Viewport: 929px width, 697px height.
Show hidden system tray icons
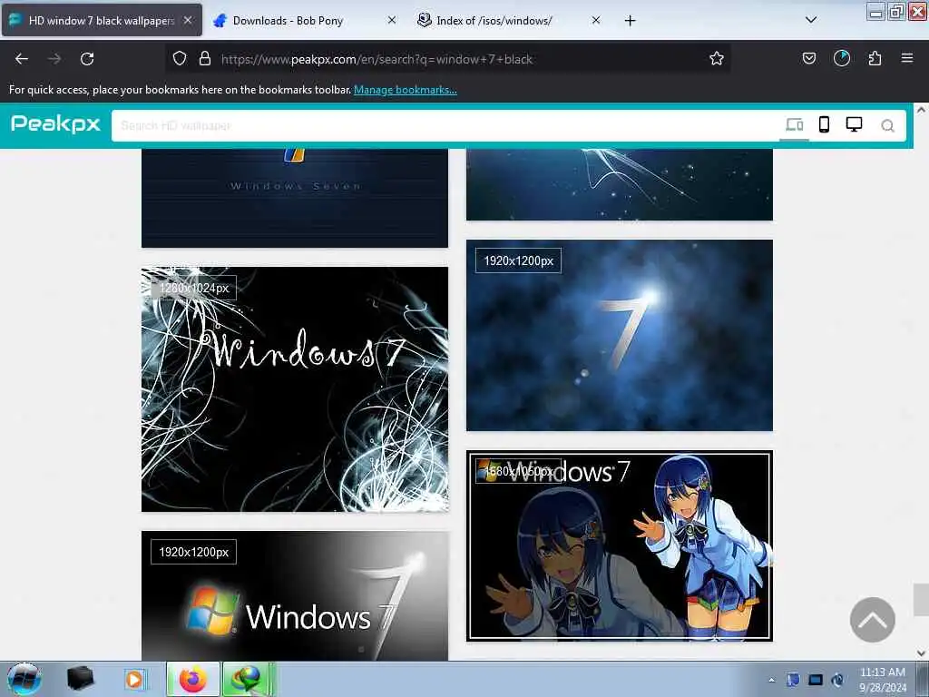tap(771, 681)
